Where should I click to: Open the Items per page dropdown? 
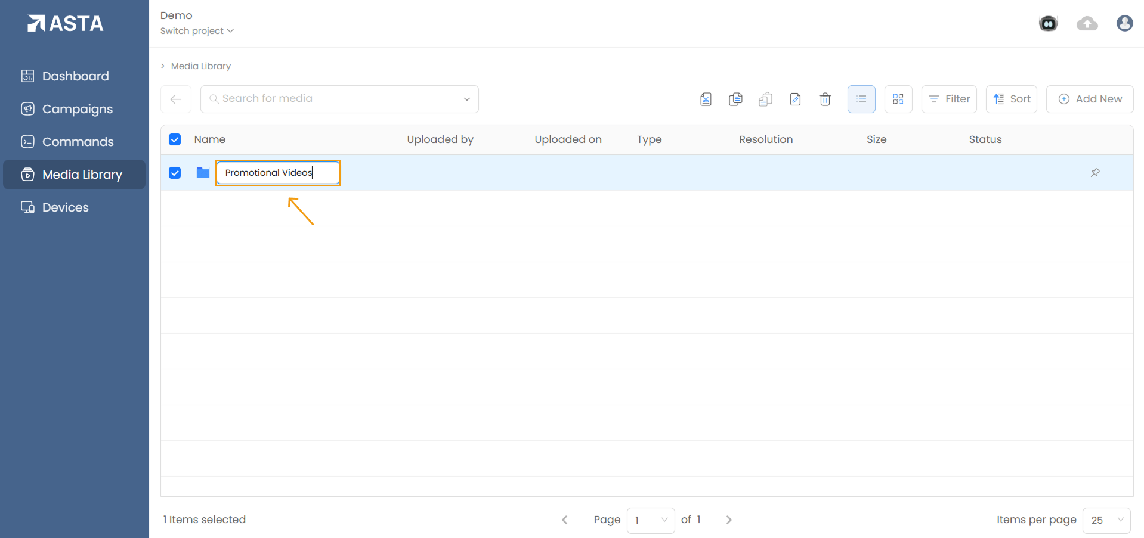1106,520
